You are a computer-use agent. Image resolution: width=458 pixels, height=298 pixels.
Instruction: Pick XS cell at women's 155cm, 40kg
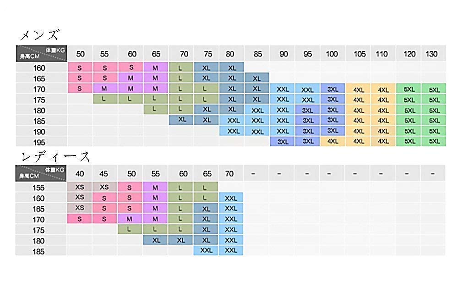click(x=80, y=187)
